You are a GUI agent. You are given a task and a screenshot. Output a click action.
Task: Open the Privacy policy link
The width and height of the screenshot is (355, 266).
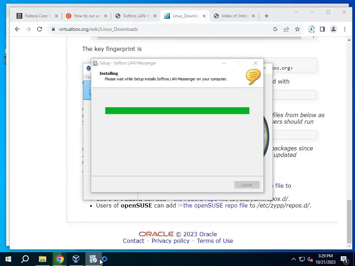(x=171, y=241)
